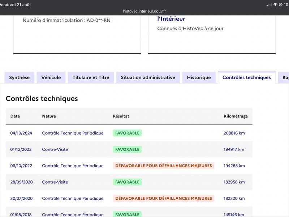289x217 pixels.
Task: Click the l'Intérieur heading link
Action: (x=171, y=19)
